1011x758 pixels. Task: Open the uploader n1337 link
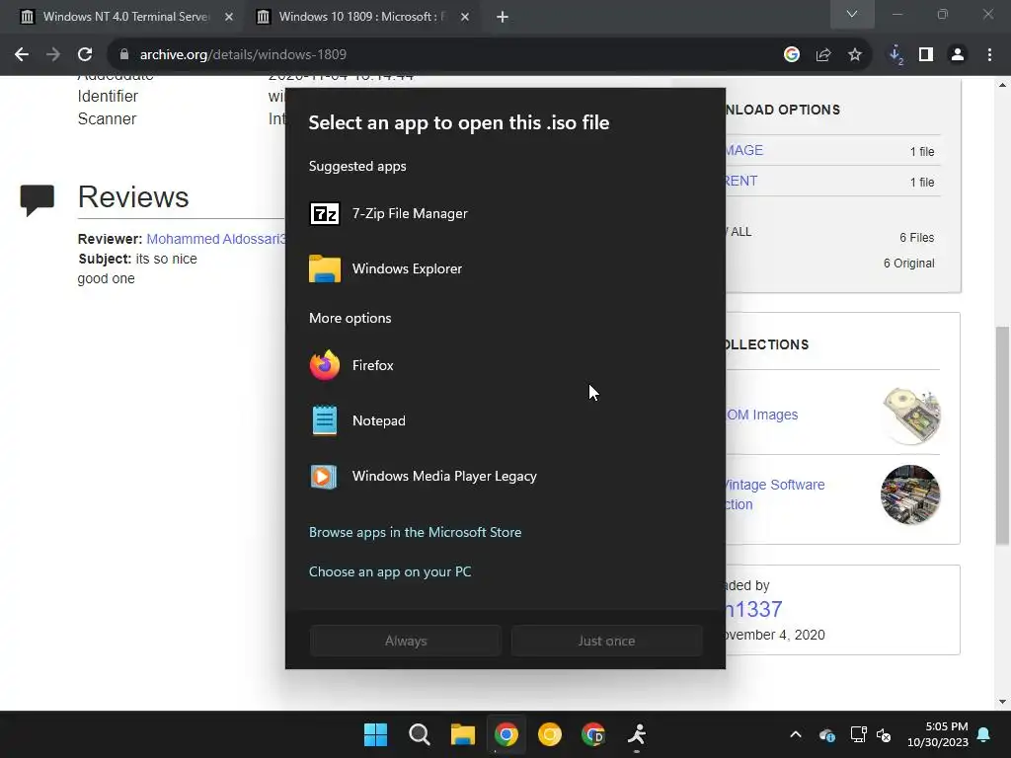pos(753,609)
